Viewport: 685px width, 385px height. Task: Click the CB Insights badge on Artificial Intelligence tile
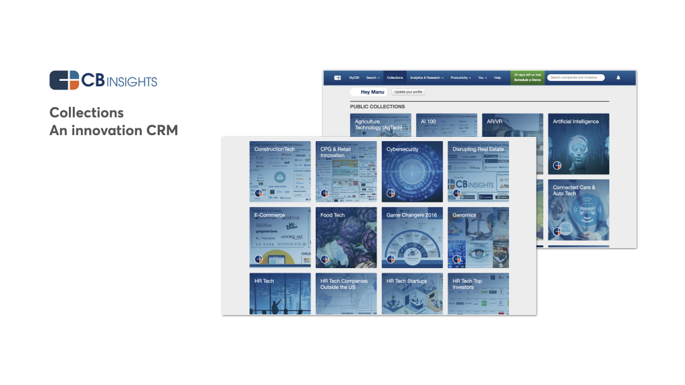(x=557, y=166)
